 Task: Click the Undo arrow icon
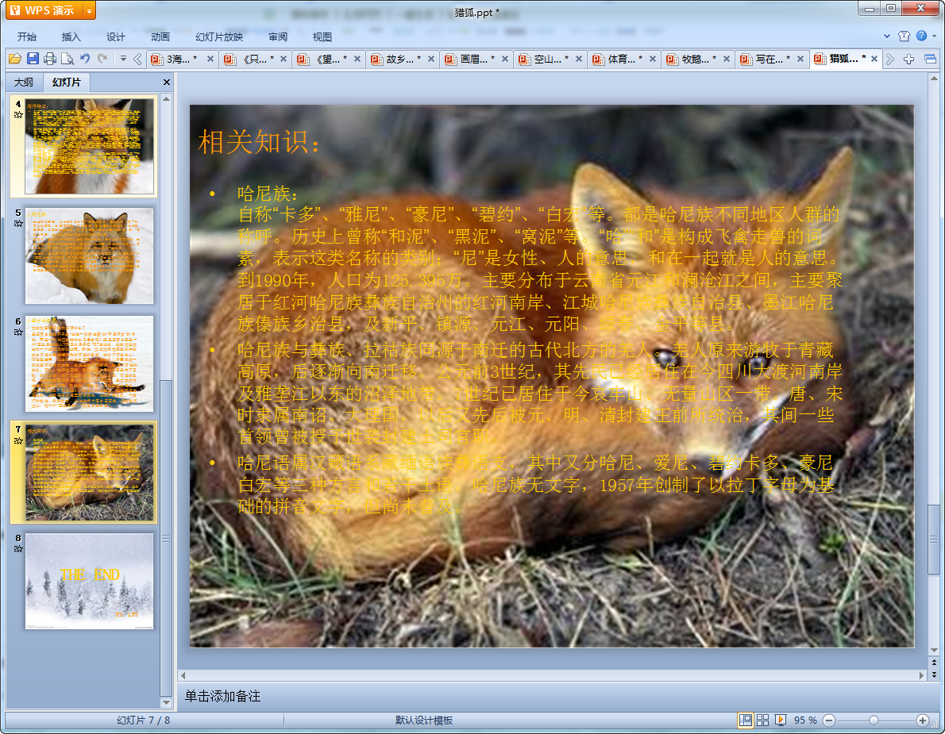coord(85,59)
